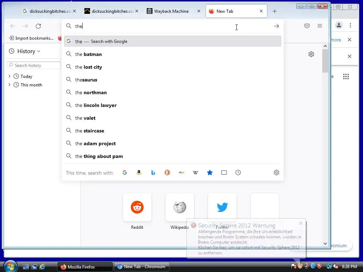The height and width of the screenshot is (272, 363).
Task: Search this time with Wikipedia icon
Action: point(196,172)
